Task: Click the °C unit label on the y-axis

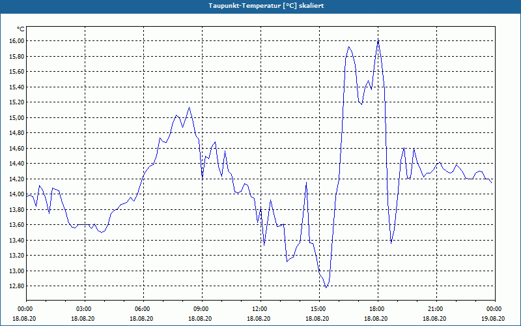Action: point(20,29)
